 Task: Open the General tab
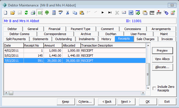(x=33, y=29)
